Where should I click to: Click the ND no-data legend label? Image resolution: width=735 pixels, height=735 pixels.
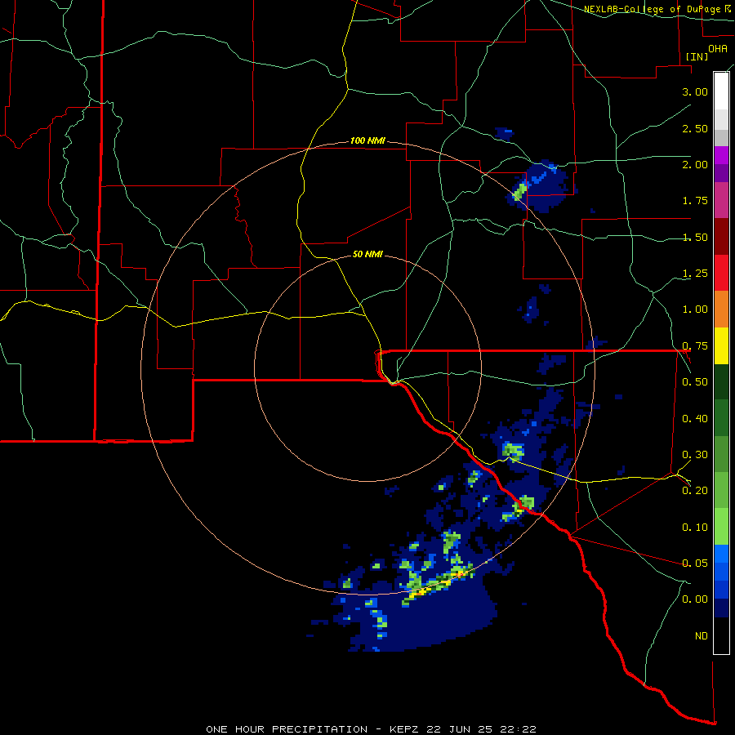coord(702,636)
